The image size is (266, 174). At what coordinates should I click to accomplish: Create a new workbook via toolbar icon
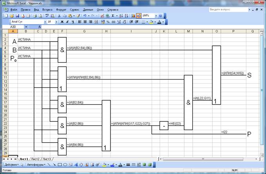[x=6, y=16]
